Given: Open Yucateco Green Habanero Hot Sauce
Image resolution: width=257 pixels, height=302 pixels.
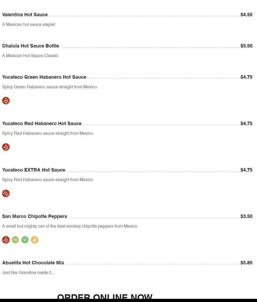Looking at the screenshot, I should pyautogui.click(x=44, y=77).
